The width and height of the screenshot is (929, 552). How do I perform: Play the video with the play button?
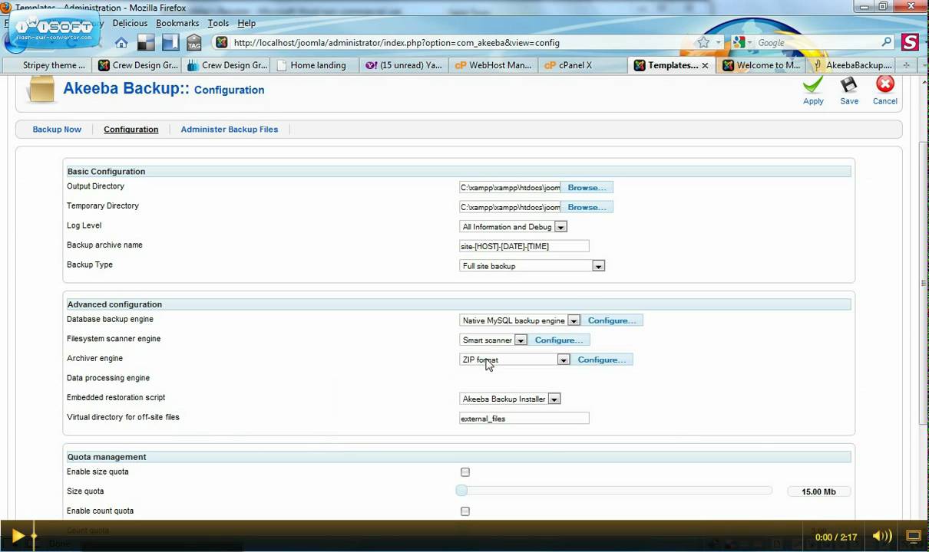pyautogui.click(x=18, y=536)
